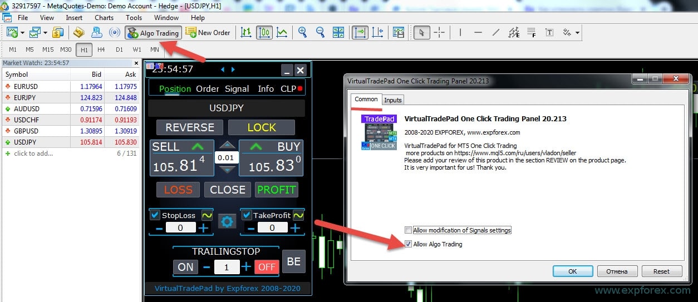Open trade pad settings gear
Image resolution: width=698 pixels, height=302 pixels.
pos(227,221)
